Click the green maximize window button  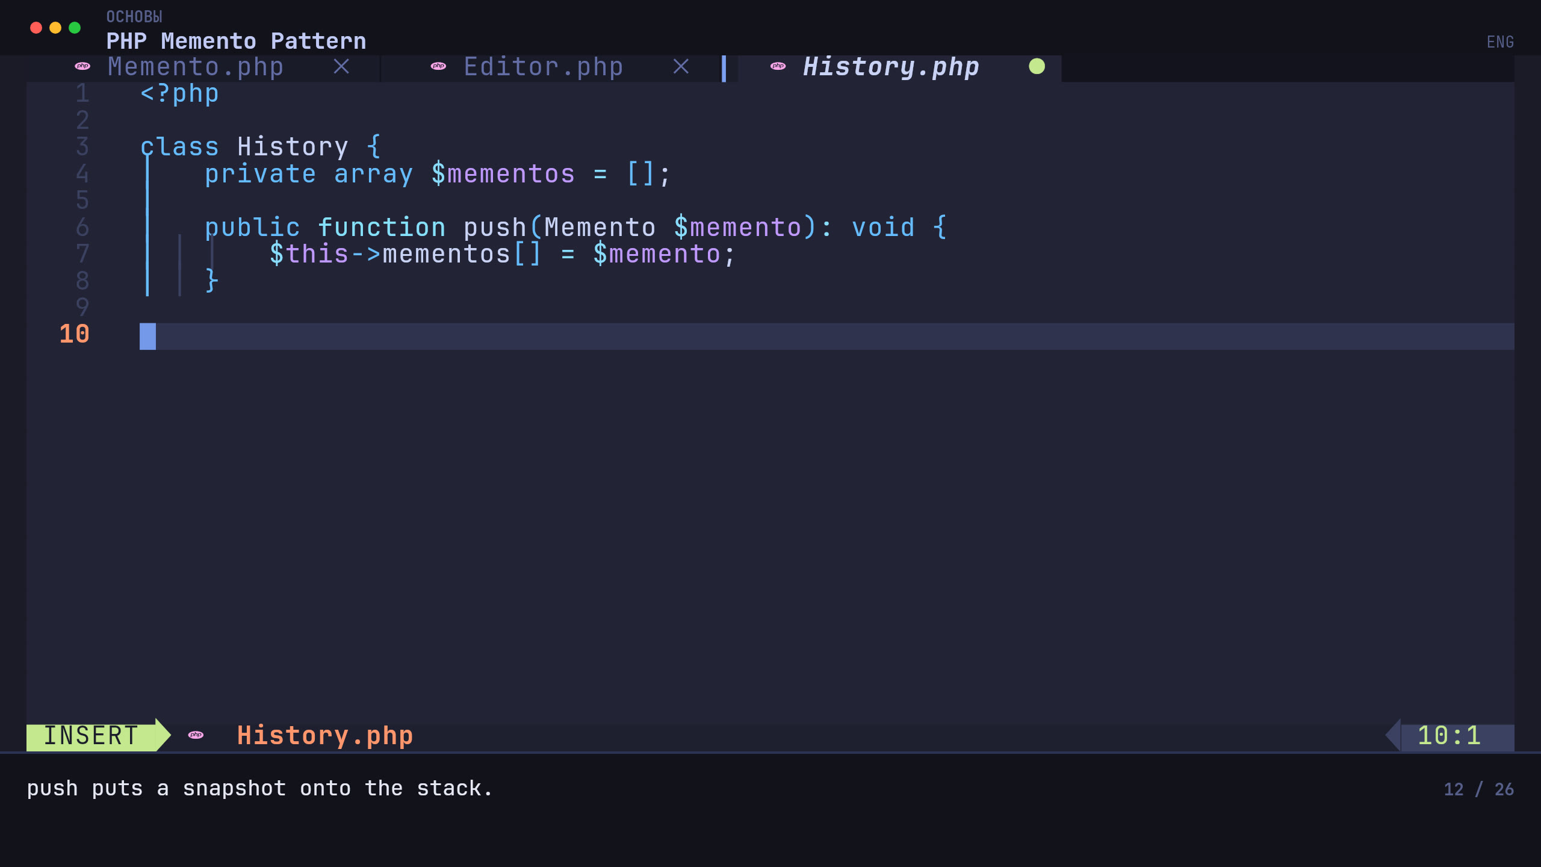click(75, 28)
